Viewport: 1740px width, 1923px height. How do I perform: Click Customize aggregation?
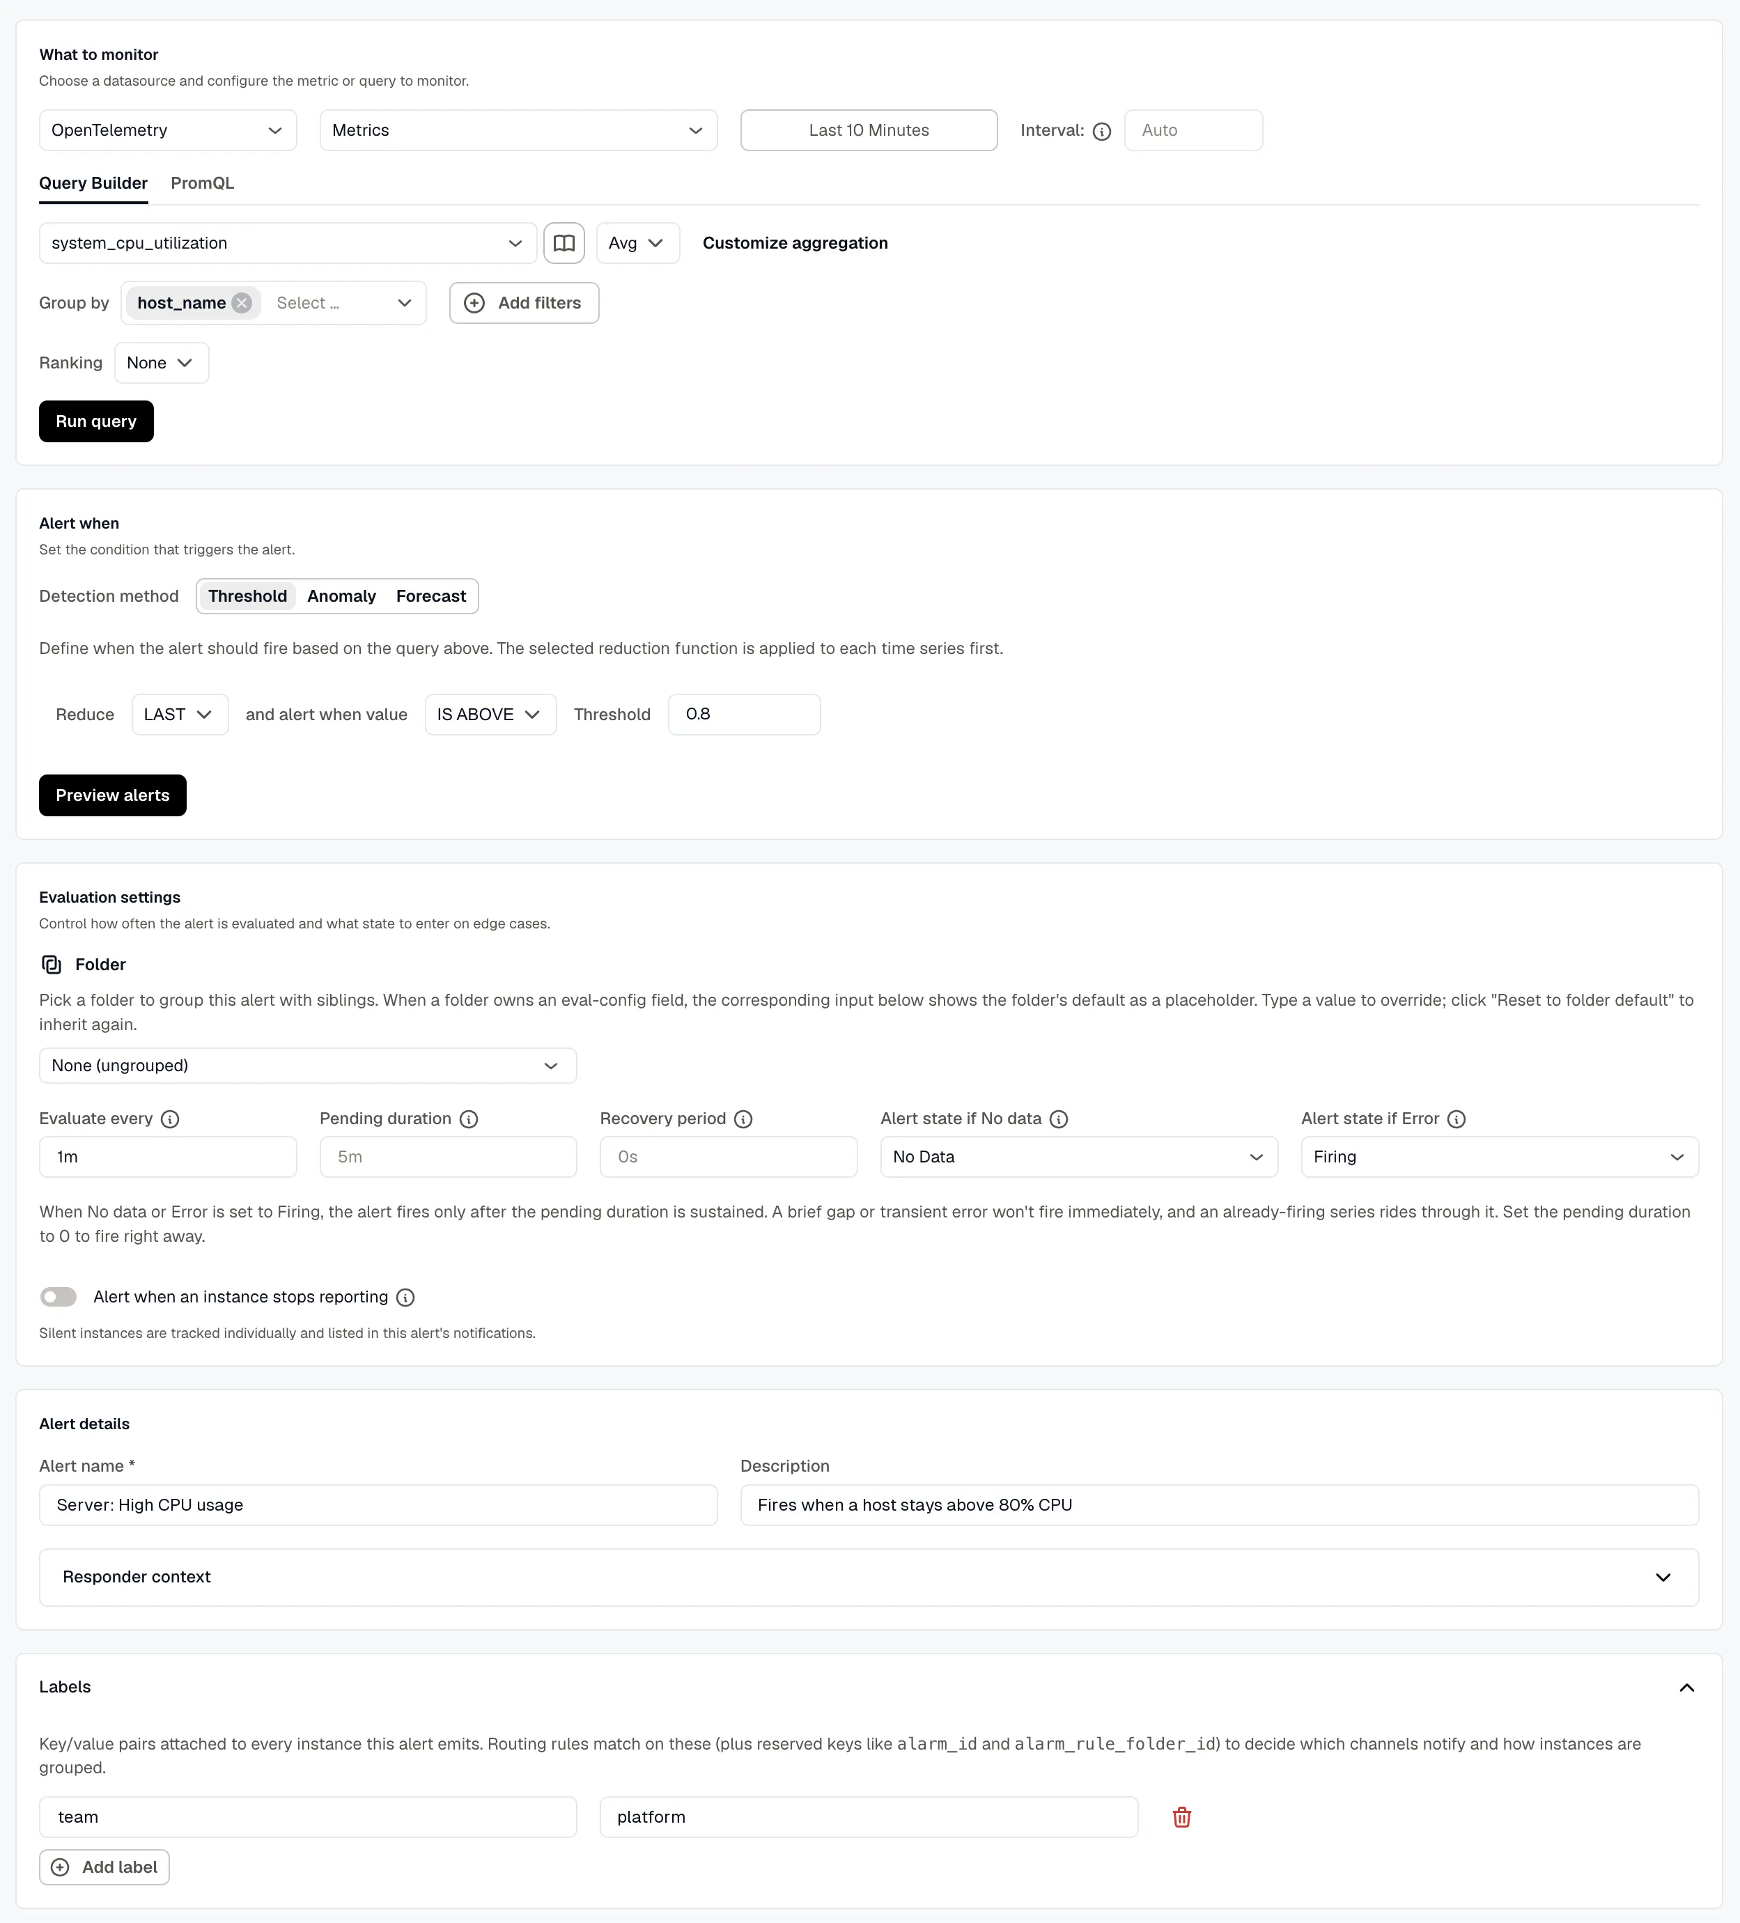795,243
